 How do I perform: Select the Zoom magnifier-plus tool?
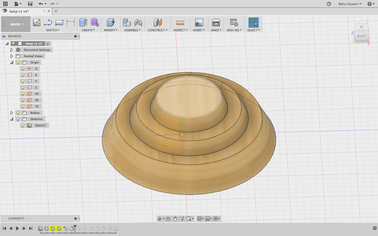[182, 219]
